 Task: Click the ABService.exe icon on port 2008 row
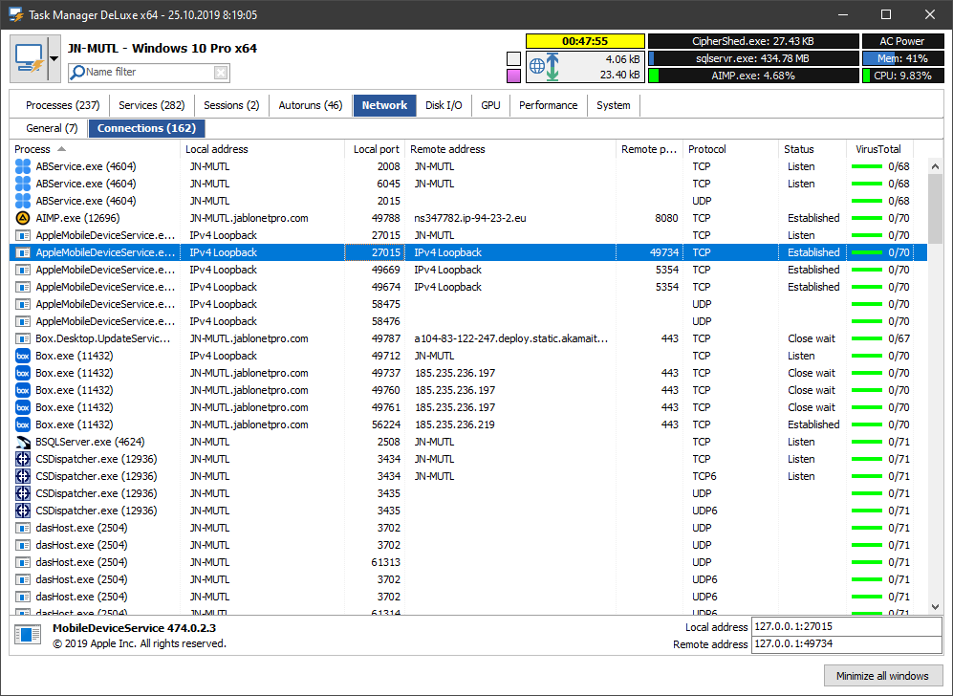click(x=23, y=166)
